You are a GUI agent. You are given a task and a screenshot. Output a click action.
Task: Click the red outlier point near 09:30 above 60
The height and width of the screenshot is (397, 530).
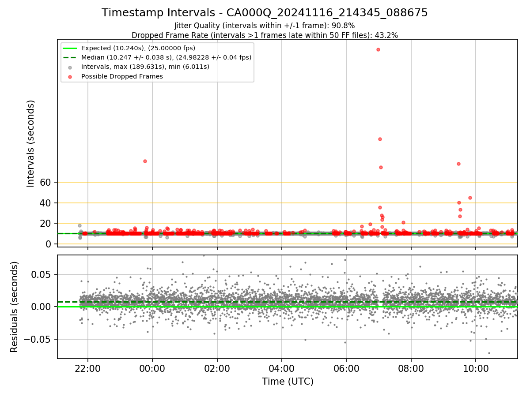[x=458, y=164]
